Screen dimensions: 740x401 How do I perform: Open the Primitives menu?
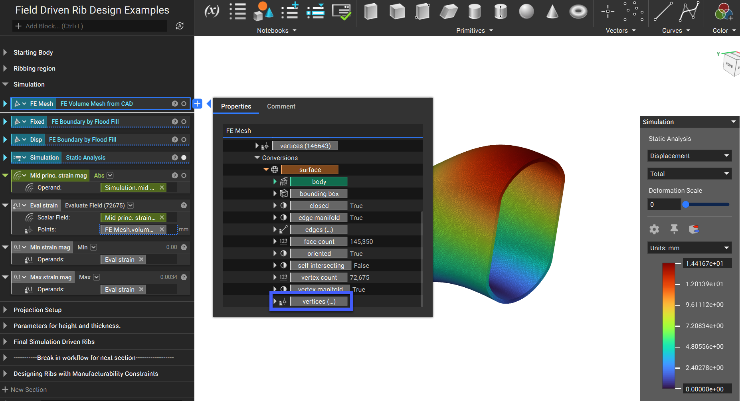[x=475, y=31]
